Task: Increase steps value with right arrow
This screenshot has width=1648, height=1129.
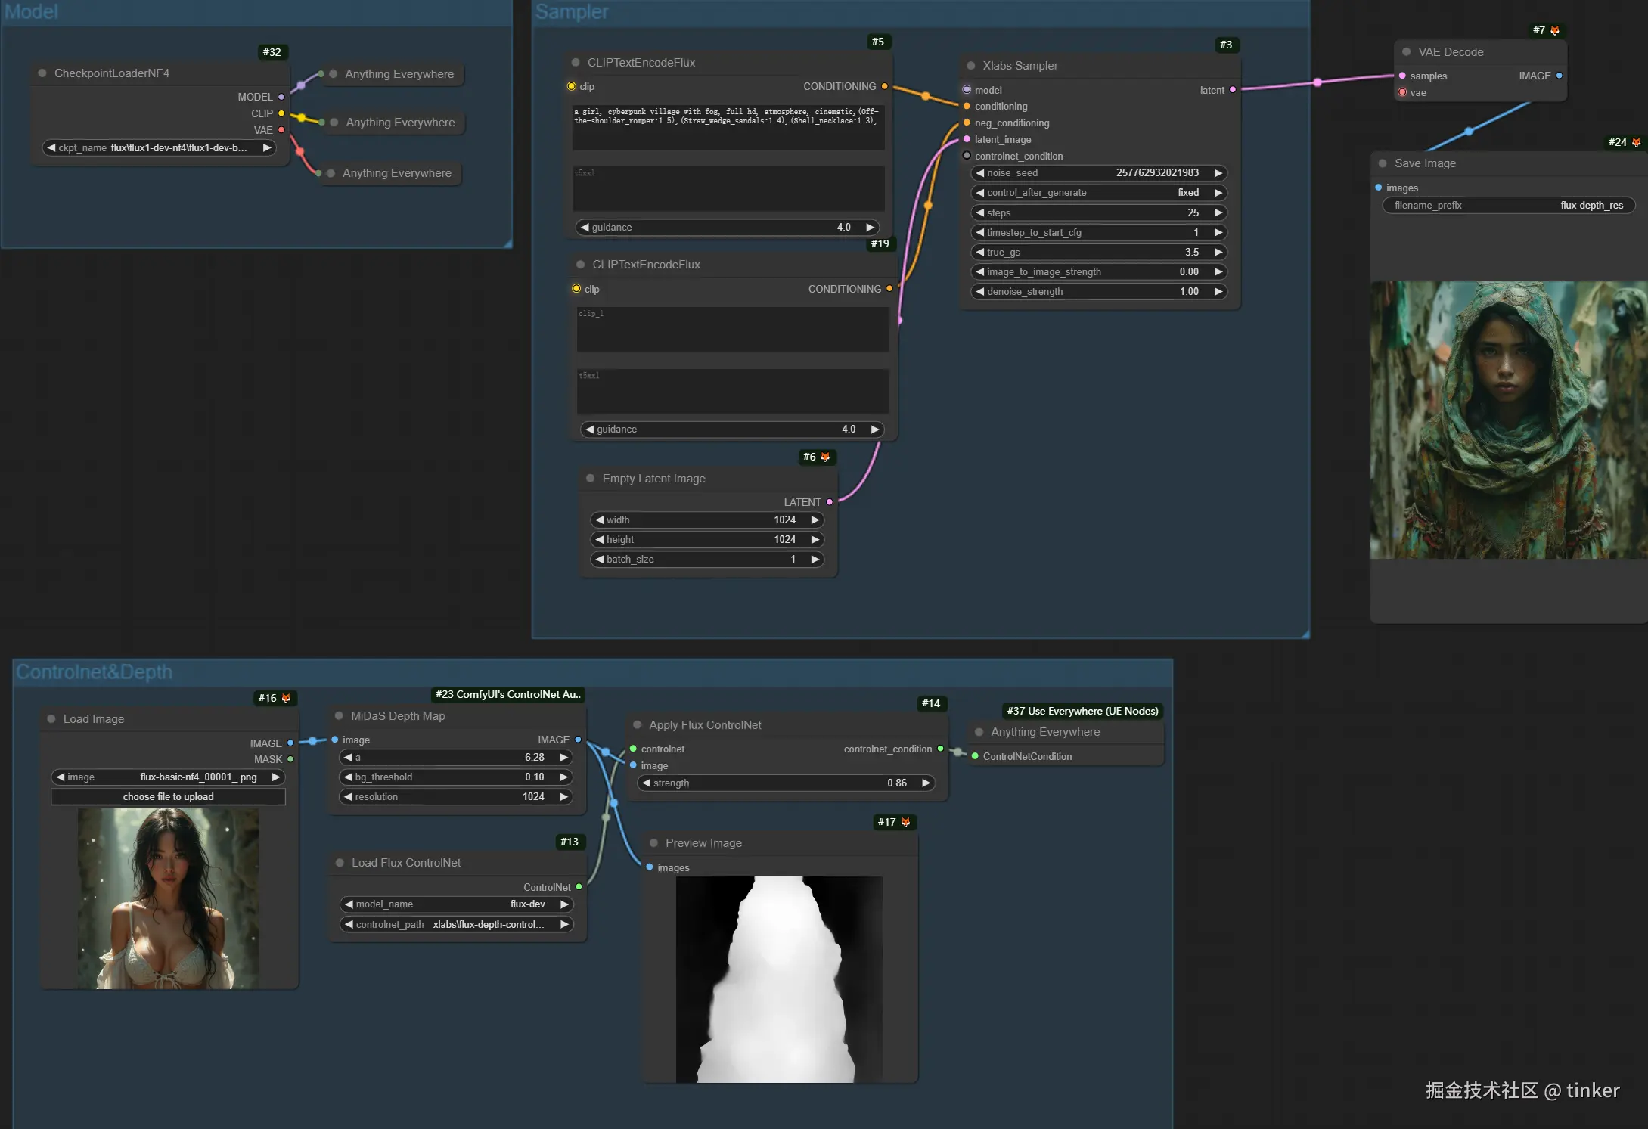Action: click(x=1218, y=212)
